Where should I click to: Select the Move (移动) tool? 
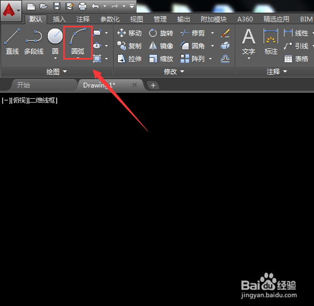(130, 33)
